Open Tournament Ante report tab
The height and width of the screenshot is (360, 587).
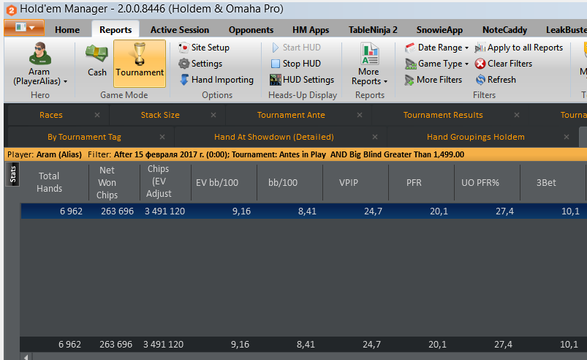tap(291, 115)
